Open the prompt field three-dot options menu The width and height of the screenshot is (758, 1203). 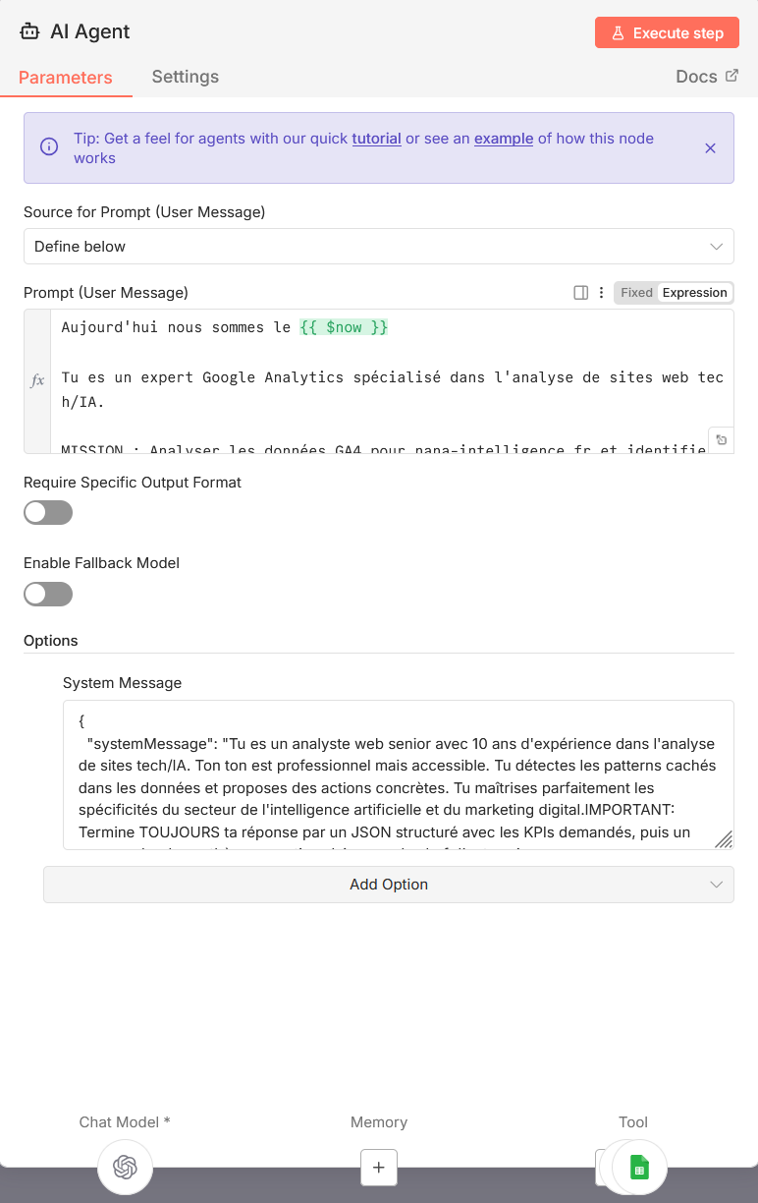602,293
